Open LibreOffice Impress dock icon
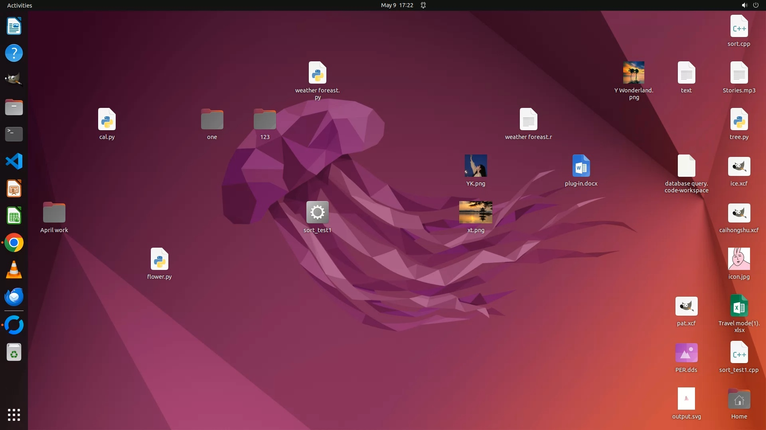The image size is (766, 430). tap(14, 189)
